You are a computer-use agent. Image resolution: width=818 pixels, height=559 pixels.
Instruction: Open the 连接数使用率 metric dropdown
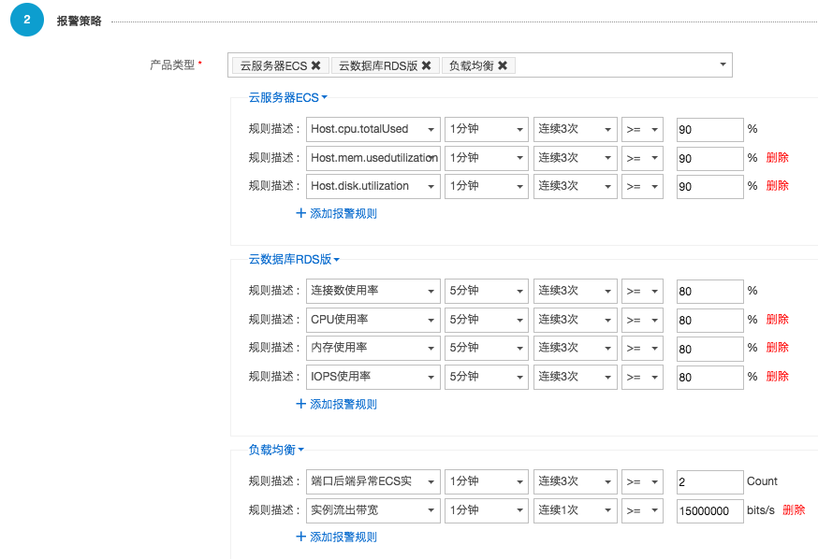click(x=373, y=291)
